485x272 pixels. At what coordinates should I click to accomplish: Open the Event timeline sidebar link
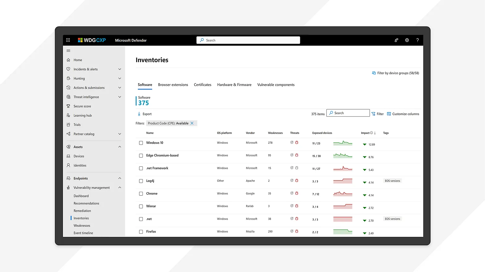pyautogui.click(x=83, y=233)
